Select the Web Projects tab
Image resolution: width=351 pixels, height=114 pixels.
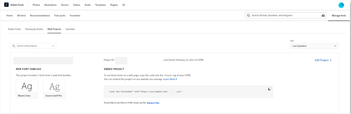pos(54,29)
